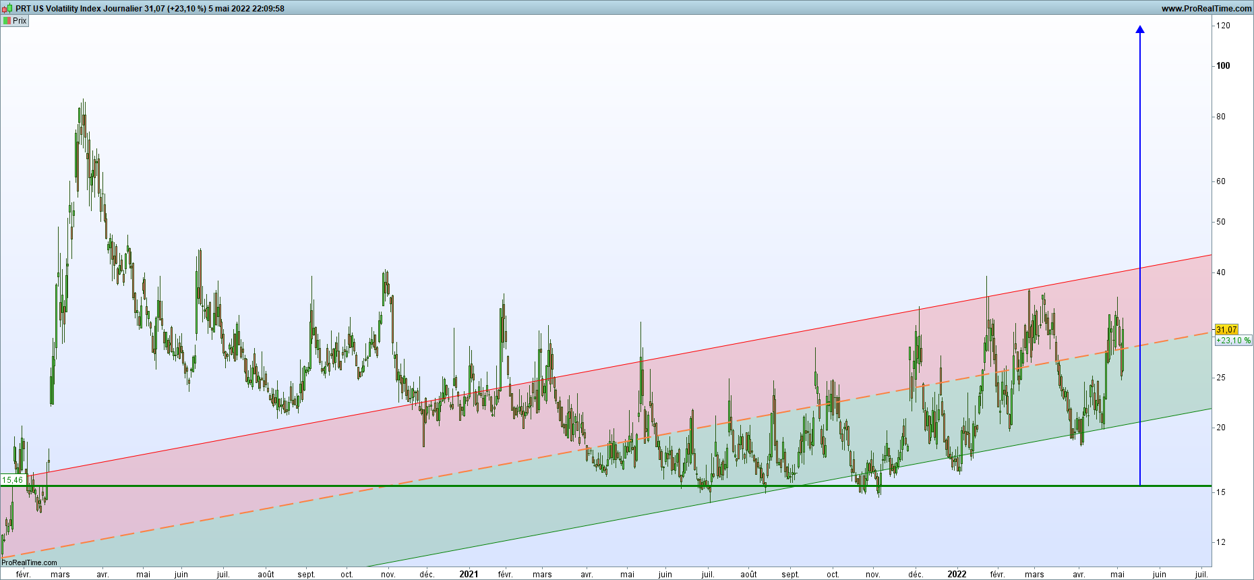Click the 50 value on the price axis

click(x=1221, y=222)
